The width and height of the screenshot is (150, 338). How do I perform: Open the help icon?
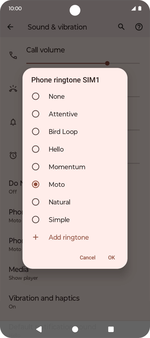click(x=139, y=27)
